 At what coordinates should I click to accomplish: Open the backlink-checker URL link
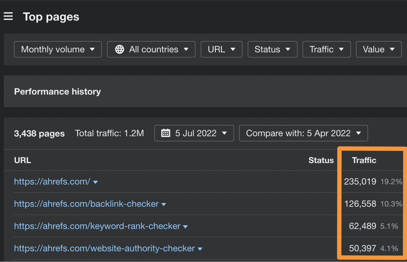point(86,204)
